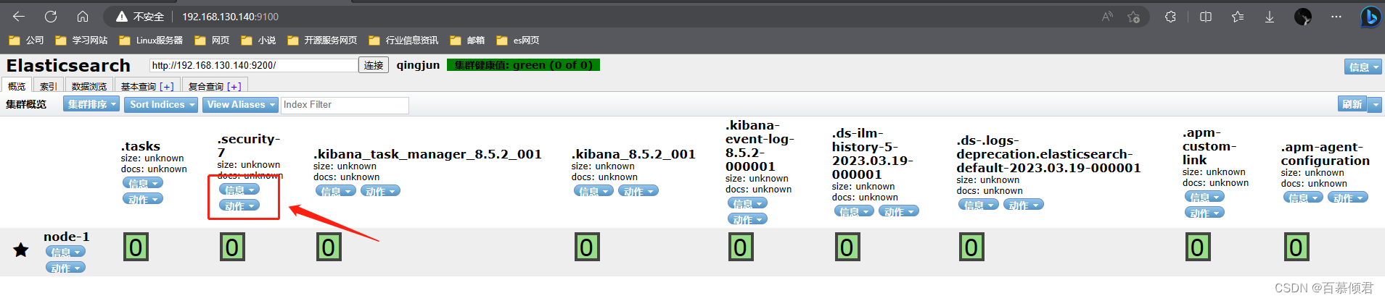The image size is (1385, 301).
Task: Expand the View Aliases dropdown
Action: click(x=240, y=104)
